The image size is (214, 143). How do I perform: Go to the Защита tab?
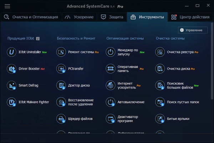[x=112, y=17]
